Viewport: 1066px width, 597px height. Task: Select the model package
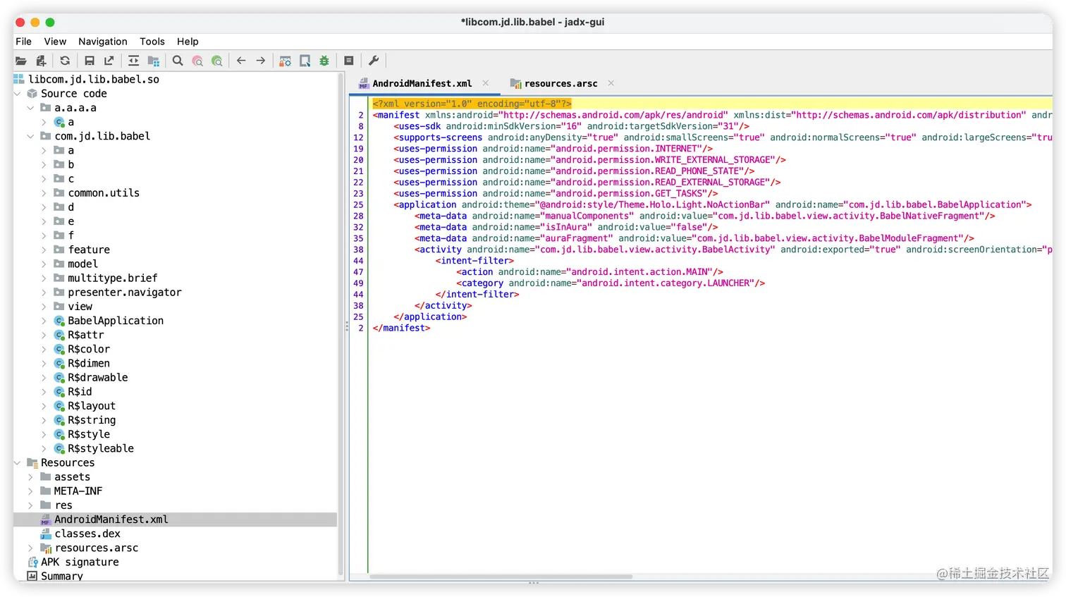(82, 264)
